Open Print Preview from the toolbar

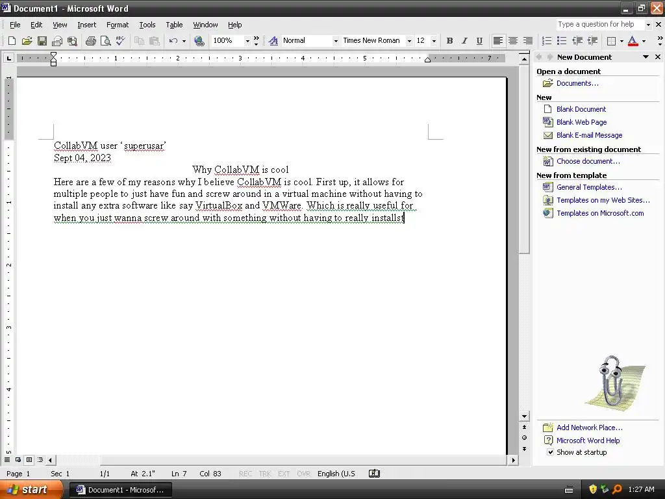[105, 41]
